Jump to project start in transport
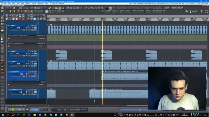This screenshot has width=209, height=117. [9, 110]
